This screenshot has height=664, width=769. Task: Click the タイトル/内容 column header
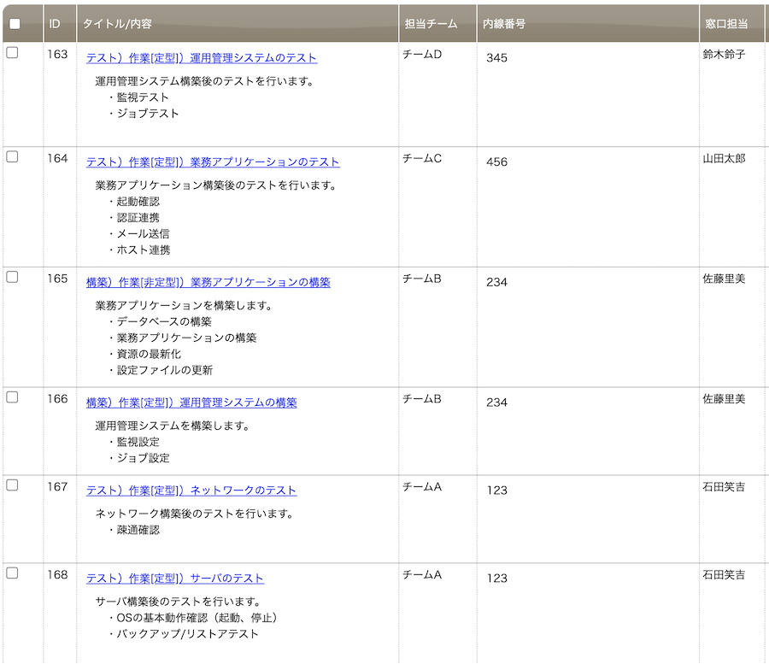[x=238, y=24]
